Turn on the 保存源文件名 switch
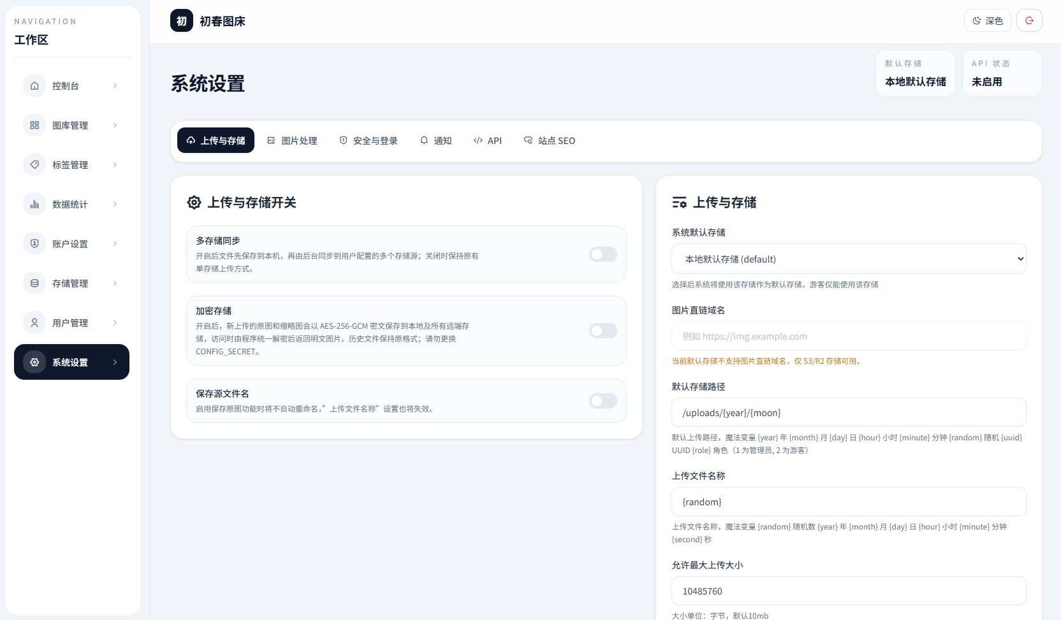The image size is (1061, 620). (603, 401)
